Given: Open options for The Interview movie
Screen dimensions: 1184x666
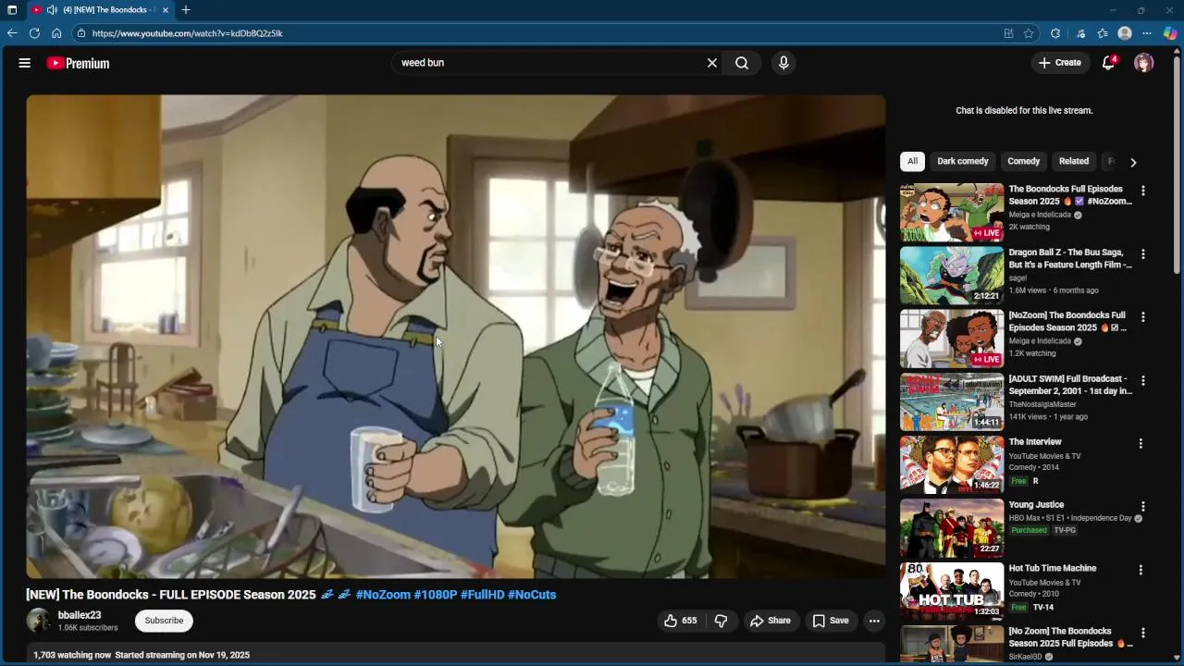Looking at the screenshot, I should tap(1141, 443).
